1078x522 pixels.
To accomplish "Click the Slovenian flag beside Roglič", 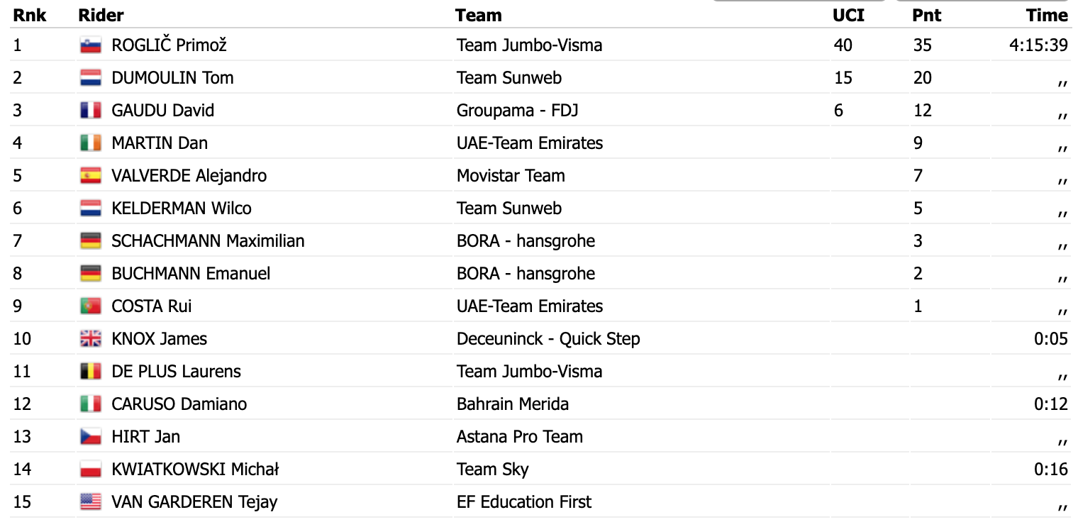I will pos(91,45).
